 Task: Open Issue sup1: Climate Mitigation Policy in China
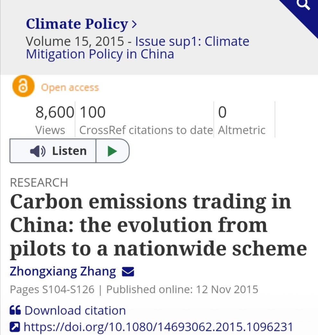(x=137, y=48)
